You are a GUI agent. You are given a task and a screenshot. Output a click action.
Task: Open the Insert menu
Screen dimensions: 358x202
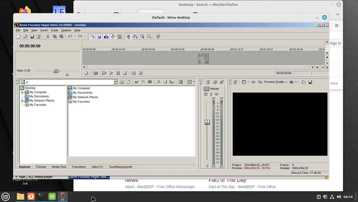pos(44,31)
